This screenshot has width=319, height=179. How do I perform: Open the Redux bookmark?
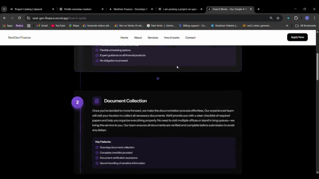[x=19, y=25]
